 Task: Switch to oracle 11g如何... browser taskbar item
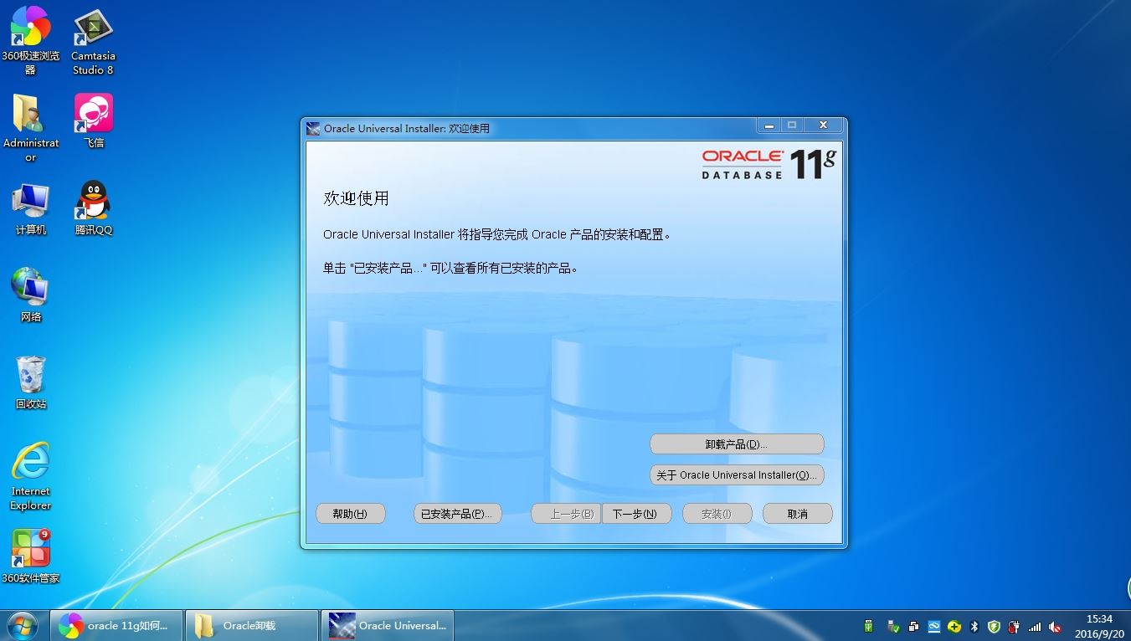tap(116, 626)
